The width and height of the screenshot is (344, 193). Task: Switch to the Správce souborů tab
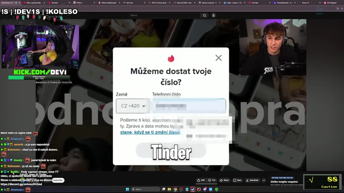210,3
